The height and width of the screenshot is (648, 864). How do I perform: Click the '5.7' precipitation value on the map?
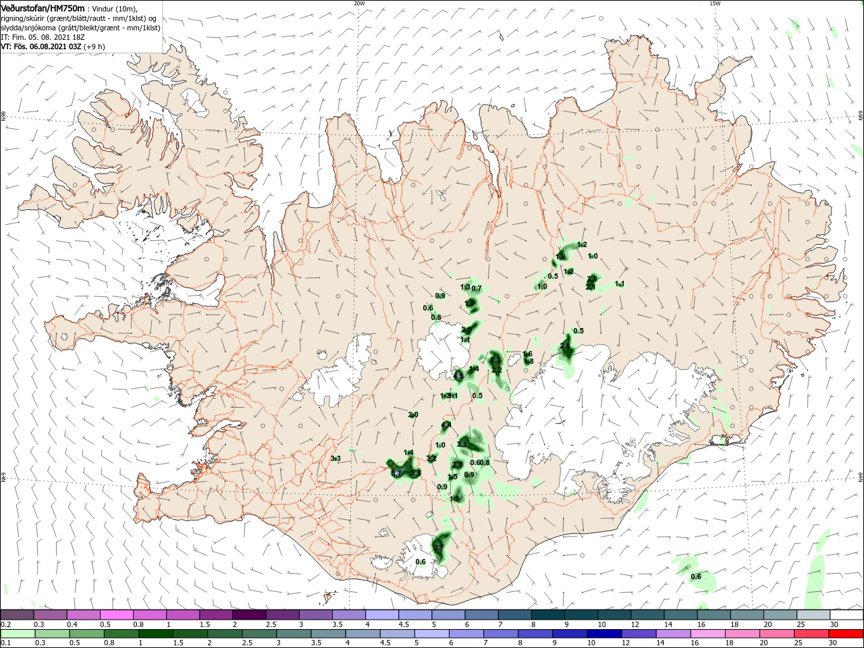tap(397, 474)
